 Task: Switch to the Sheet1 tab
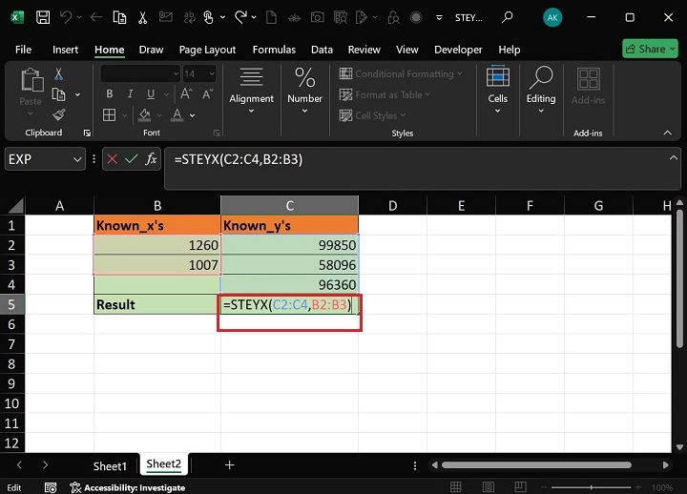pos(110,466)
